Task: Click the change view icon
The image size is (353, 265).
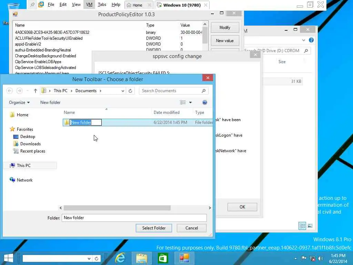Action: pos(183,102)
